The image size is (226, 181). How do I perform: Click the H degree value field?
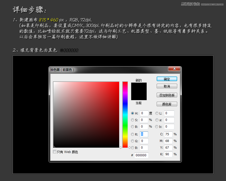(x=144, y=113)
